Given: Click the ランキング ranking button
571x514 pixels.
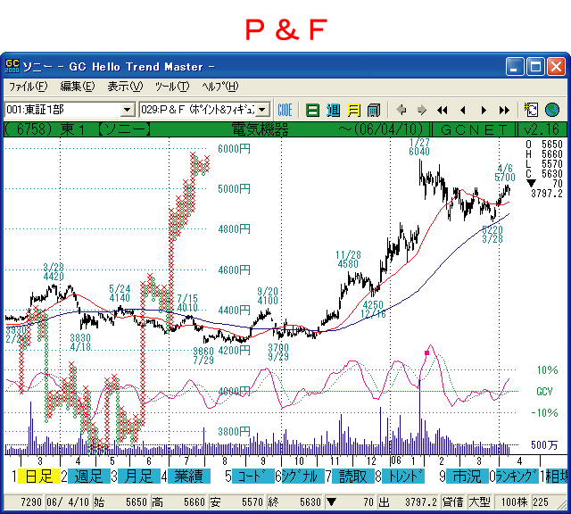Looking at the screenshot, I should click(517, 476).
